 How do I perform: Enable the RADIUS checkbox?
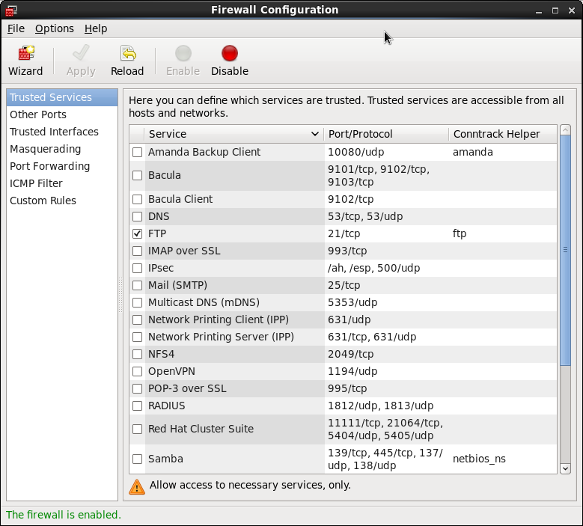click(138, 406)
